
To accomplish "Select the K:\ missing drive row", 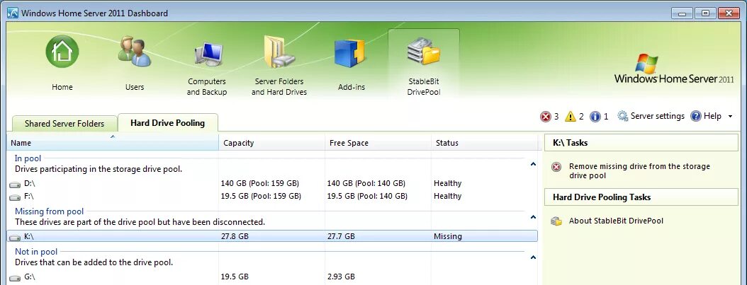I will click(272, 236).
